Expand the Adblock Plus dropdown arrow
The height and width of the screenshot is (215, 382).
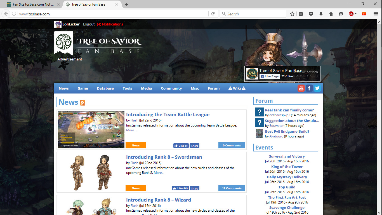[x=356, y=14]
